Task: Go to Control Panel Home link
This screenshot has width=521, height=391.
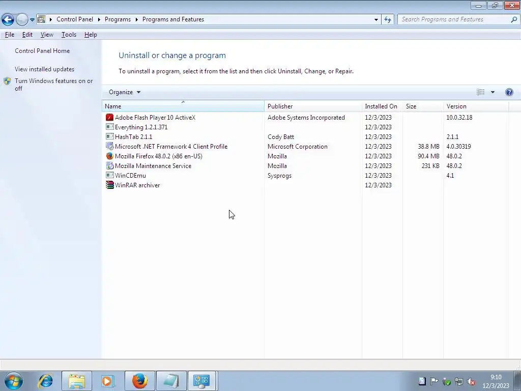Action: point(42,51)
